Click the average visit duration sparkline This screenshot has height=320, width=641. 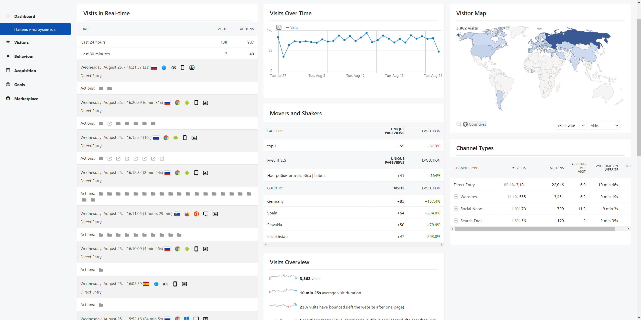click(283, 291)
